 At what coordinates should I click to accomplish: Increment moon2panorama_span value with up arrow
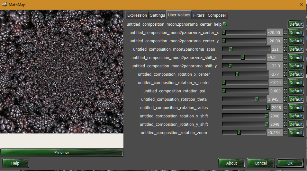[x=285, y=47]
